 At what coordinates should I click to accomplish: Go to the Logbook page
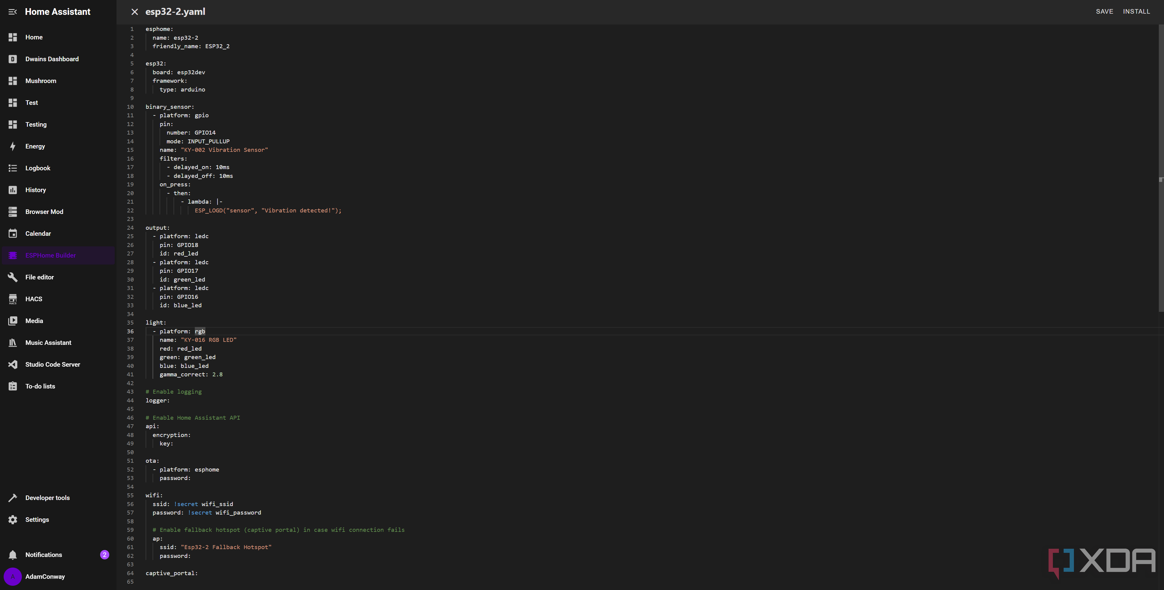click(58, 168)
